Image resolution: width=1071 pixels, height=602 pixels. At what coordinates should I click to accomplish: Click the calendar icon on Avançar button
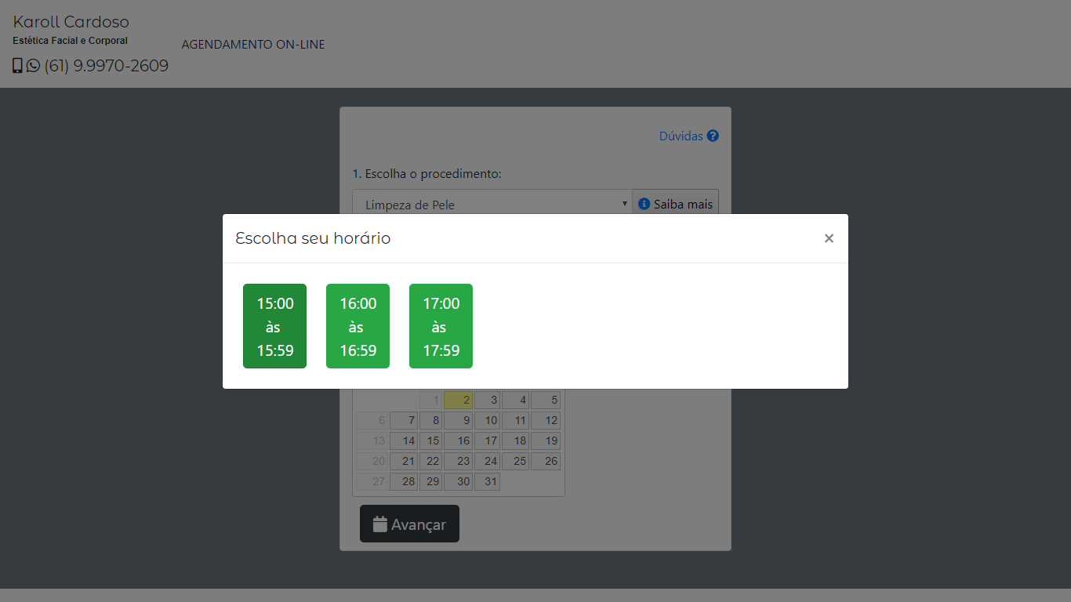[380, 524]
